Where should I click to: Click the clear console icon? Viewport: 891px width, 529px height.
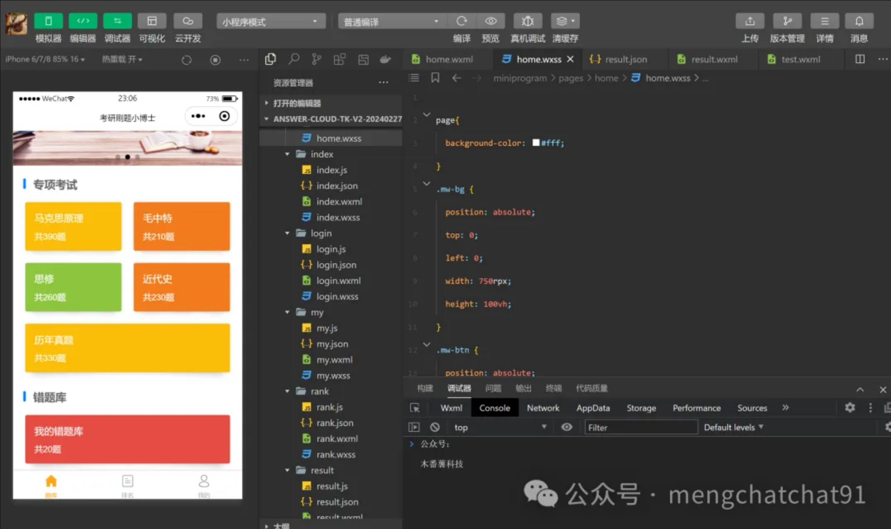click(x=435, y=427)
